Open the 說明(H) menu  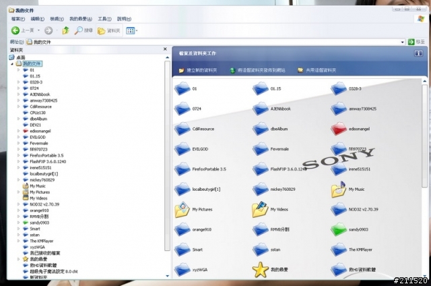(x=124, y=19)
